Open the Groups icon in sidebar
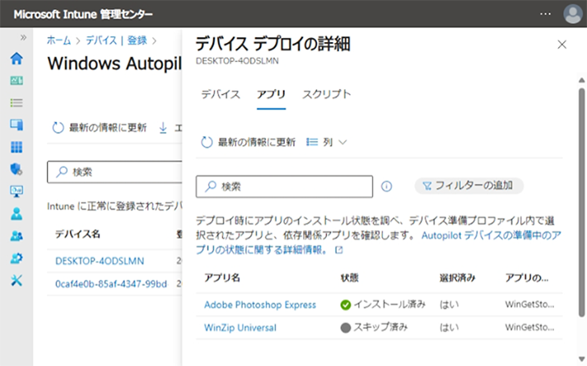Image resolution: width=587 pixels, height=366 pixels. click(16, 236)
